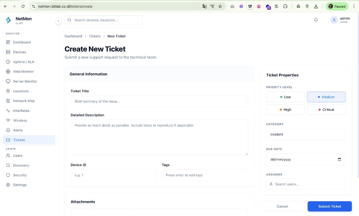Click the notification bell in the top bar
The image size is (359, 216).
[x=316, y=20]
